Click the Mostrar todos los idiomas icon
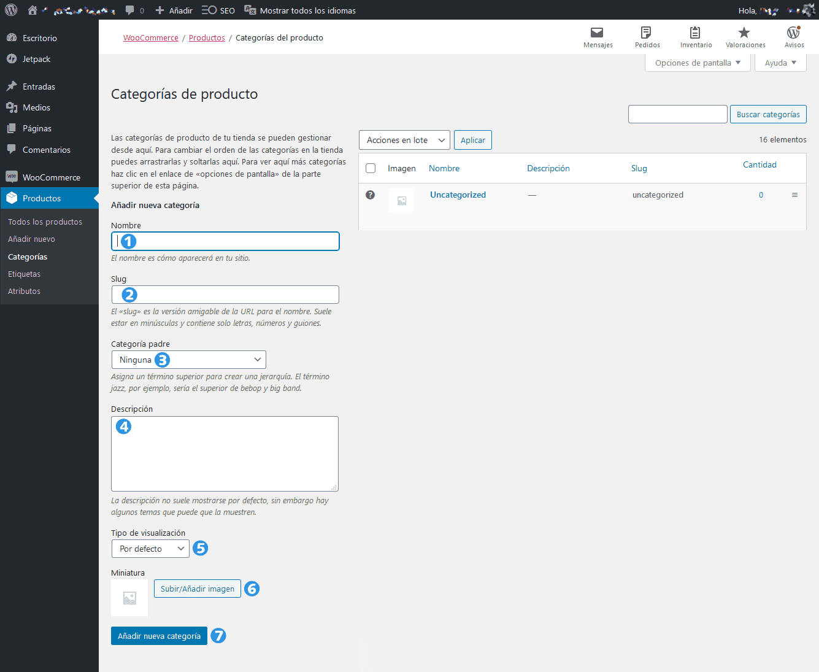This screenshot has height=672, width=819. pyautogui.click(x=249, y=10)
